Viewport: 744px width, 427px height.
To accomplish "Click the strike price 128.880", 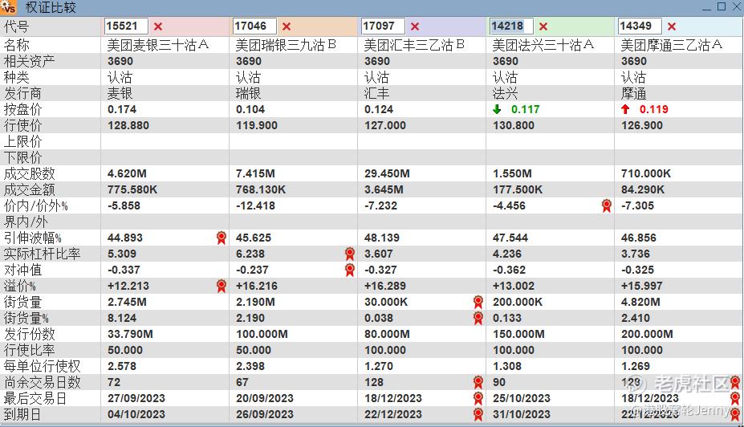I will coord(128,126).
